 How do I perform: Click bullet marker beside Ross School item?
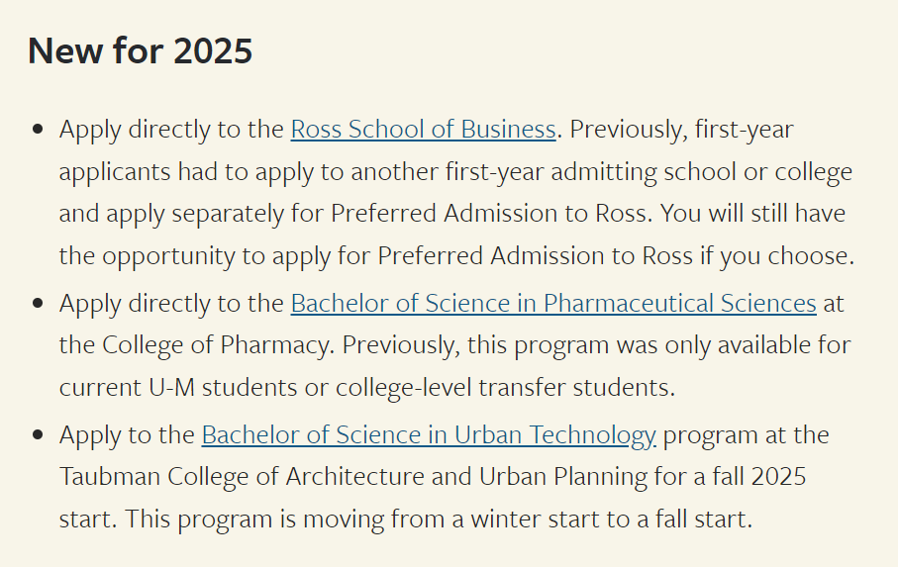tap(39, 130)
